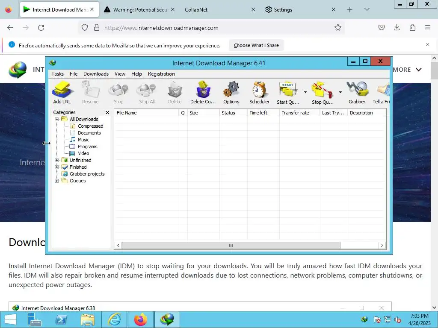Click the horizontal scrollbar thumb in IDM list
438x328 pixels.
click(x=231, y=246)
